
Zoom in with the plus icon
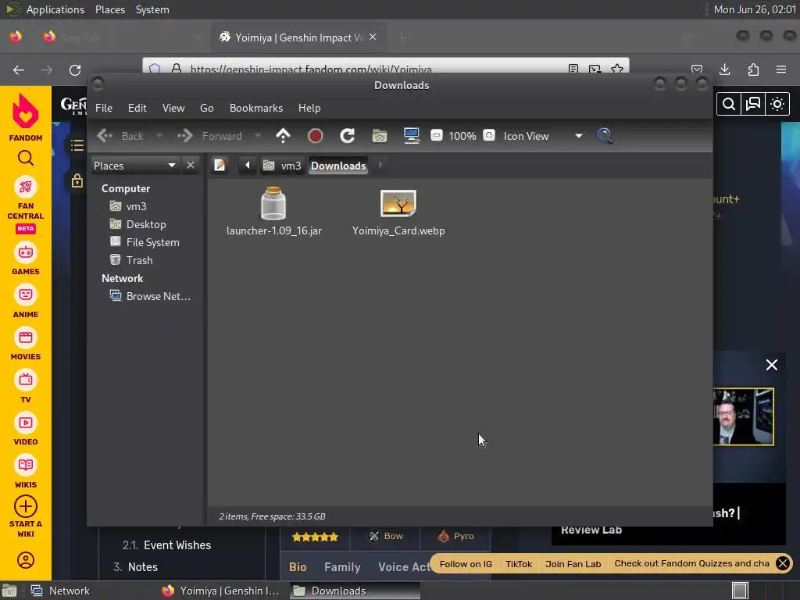pyautogui.click(x=489, y=136)
